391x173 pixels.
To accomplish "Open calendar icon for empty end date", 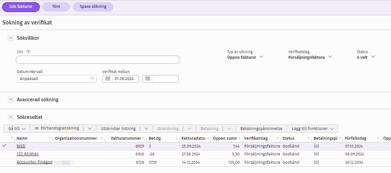I will click(147, 79).
